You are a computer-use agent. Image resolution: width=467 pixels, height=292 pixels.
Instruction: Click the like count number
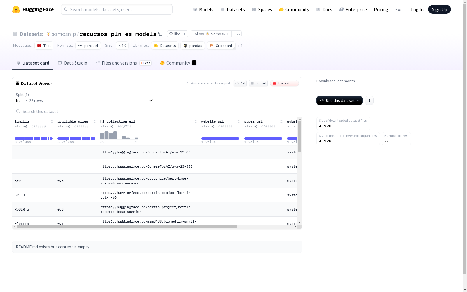click(x=185, y=34)
